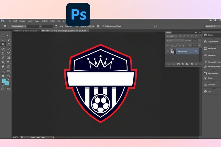Image resolution: width=221 pixels, height=147 pixels.
Task: Select the Zoom tool in toolbox
Action: tap(9, 76)
